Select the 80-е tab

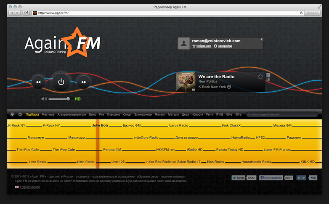pyautogui.click(x=229, y=114)
